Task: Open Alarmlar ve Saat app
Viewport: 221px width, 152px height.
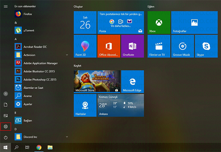Action: coord(41,88)
